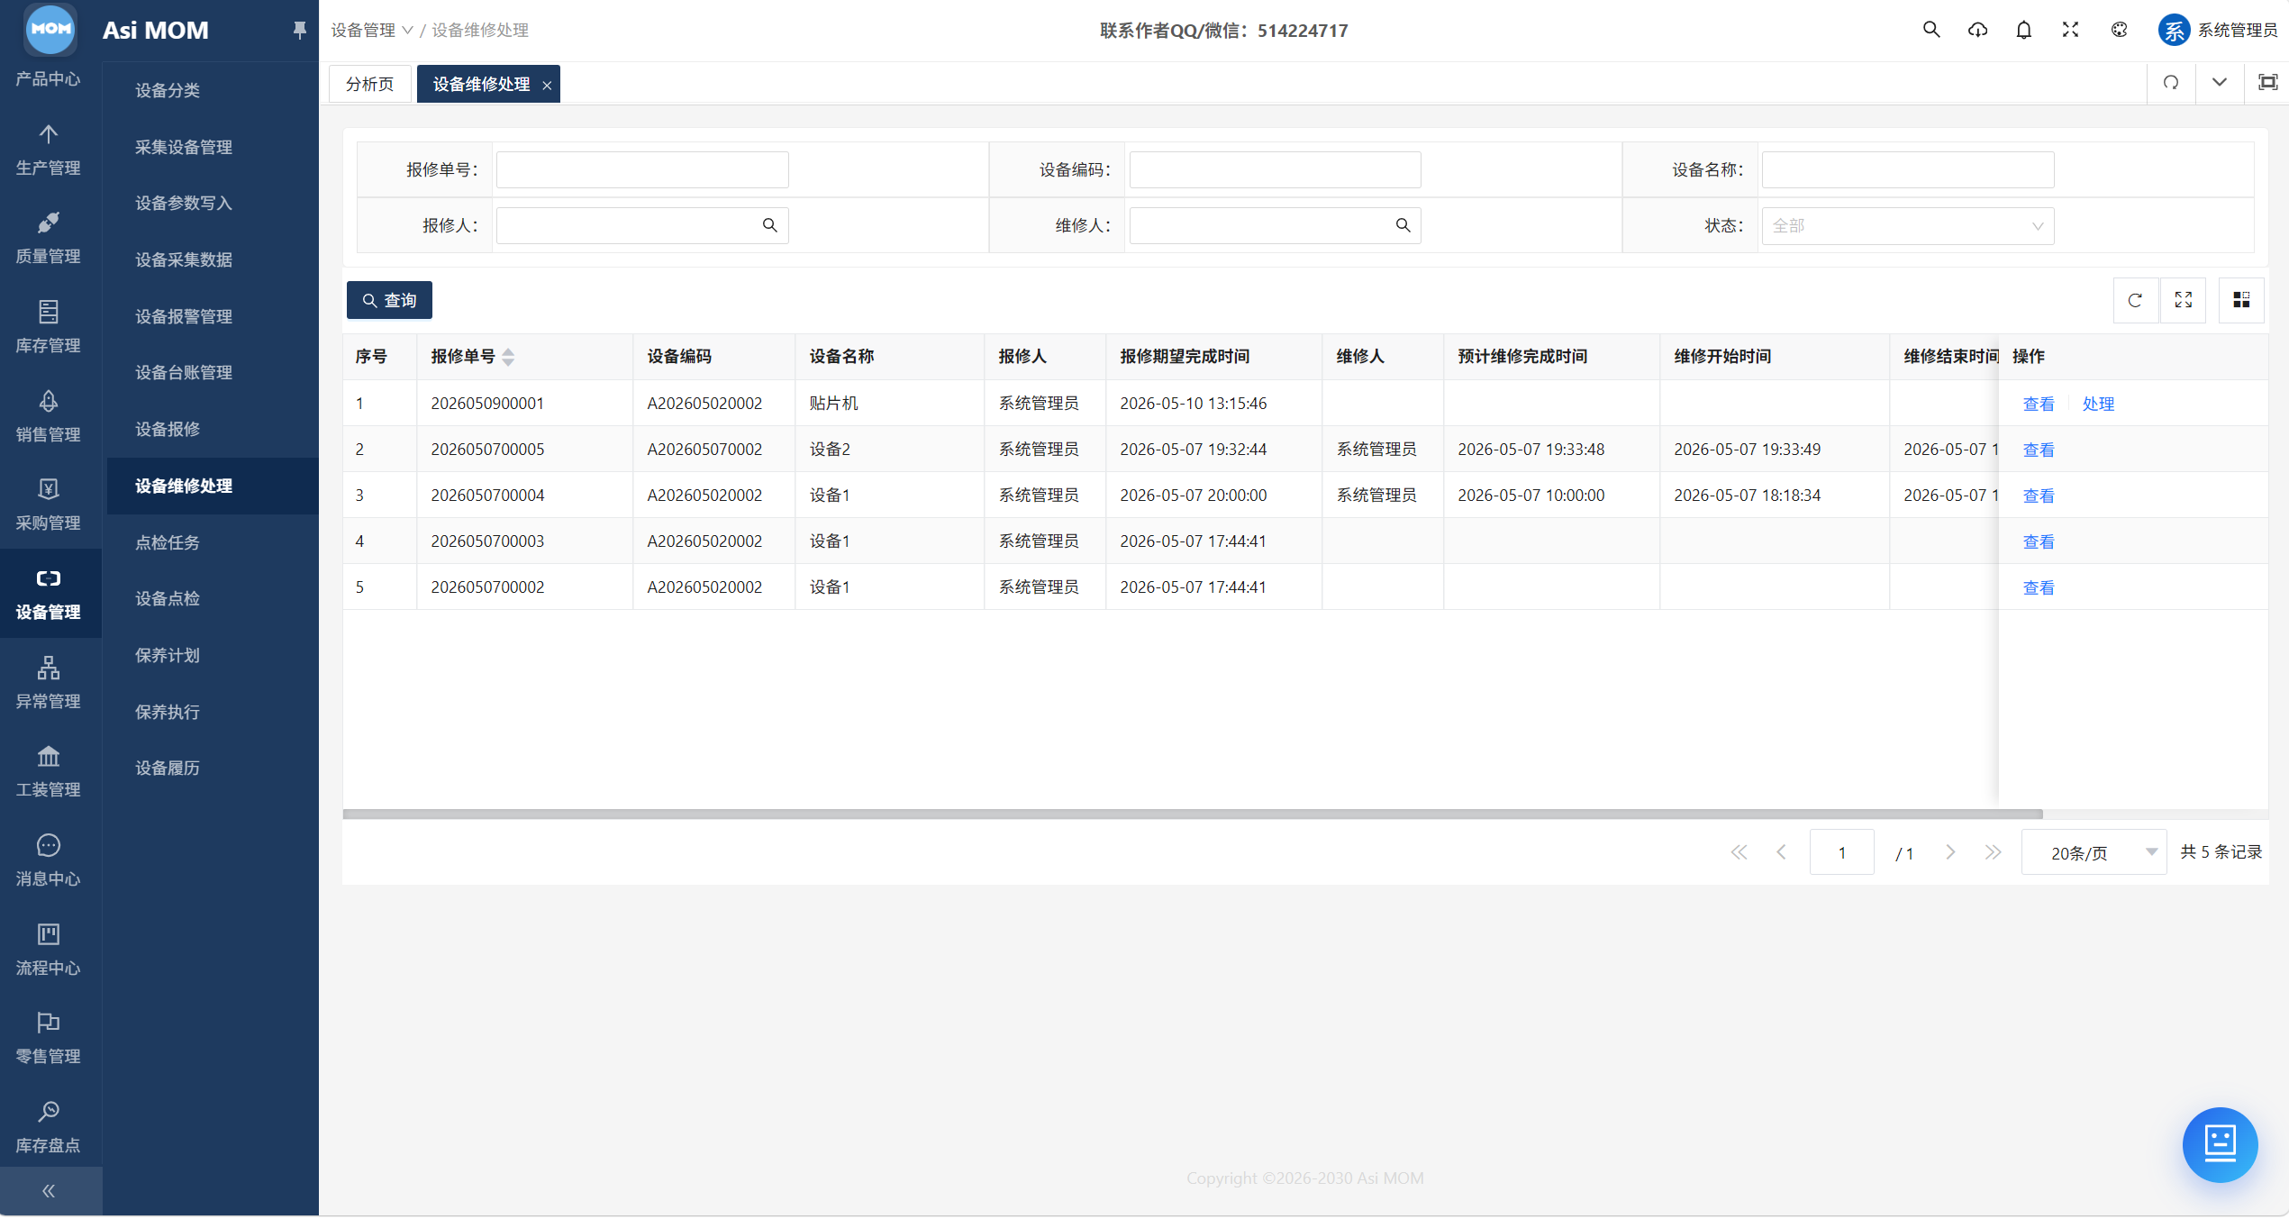This screenshot has height=1219, width=2289.
Task: Click the system administrator avatar
Action: (2174, 30)
